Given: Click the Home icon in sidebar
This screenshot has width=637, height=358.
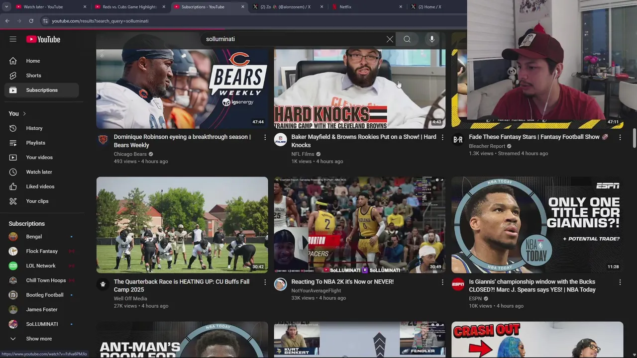Looking at the screenshot, I should [x=13, y=61].
